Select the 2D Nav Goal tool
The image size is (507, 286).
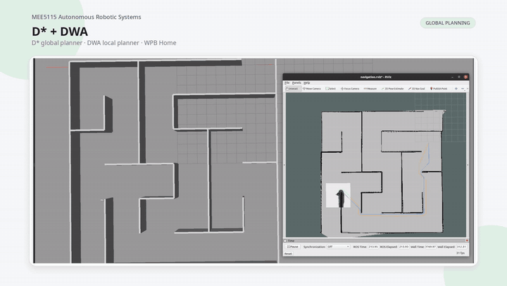pyautogui.click(x=416, y=89)
